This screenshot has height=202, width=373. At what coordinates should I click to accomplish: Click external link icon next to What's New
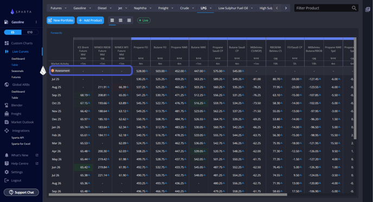tap(37, 155)
